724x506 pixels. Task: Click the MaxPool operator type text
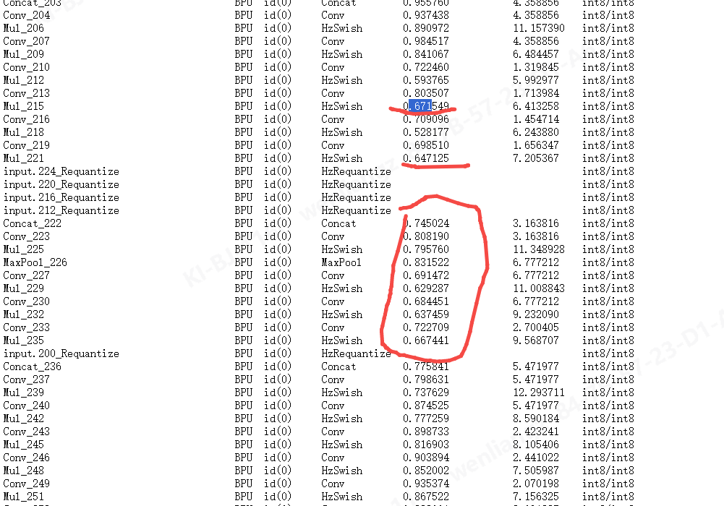[x=341, y=262]
